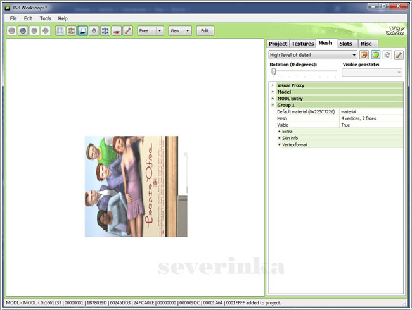Screen dimensions: 412x310
Task: Expand the Visual Proxy section
Action: click(273, 85)
